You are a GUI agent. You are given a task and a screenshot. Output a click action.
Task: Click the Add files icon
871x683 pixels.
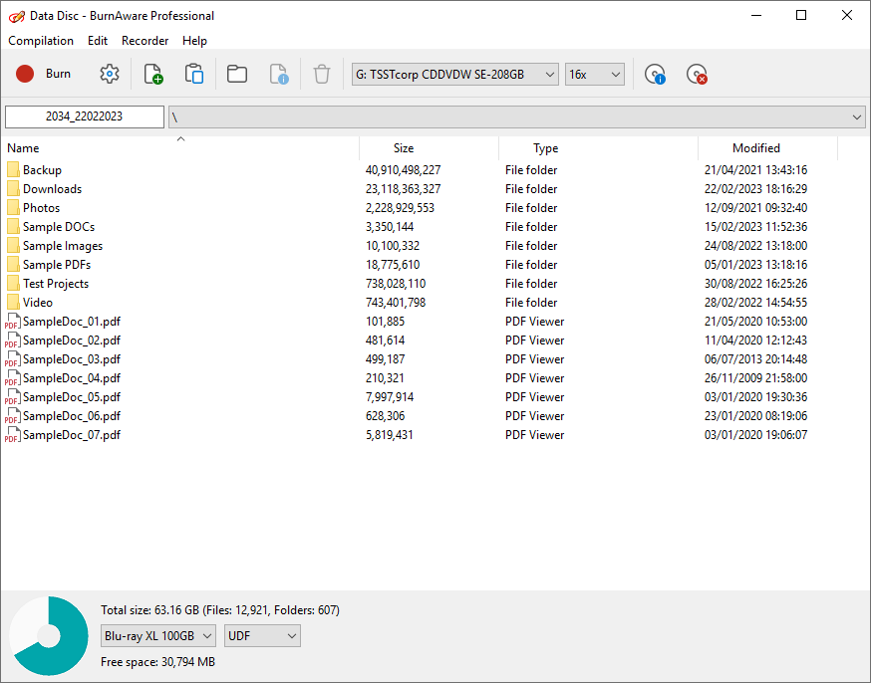(x=152, y=74)
